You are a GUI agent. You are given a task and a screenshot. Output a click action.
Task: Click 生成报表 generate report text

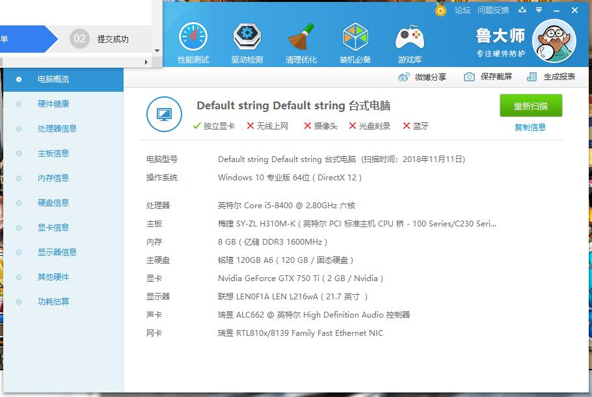[559, 77]
